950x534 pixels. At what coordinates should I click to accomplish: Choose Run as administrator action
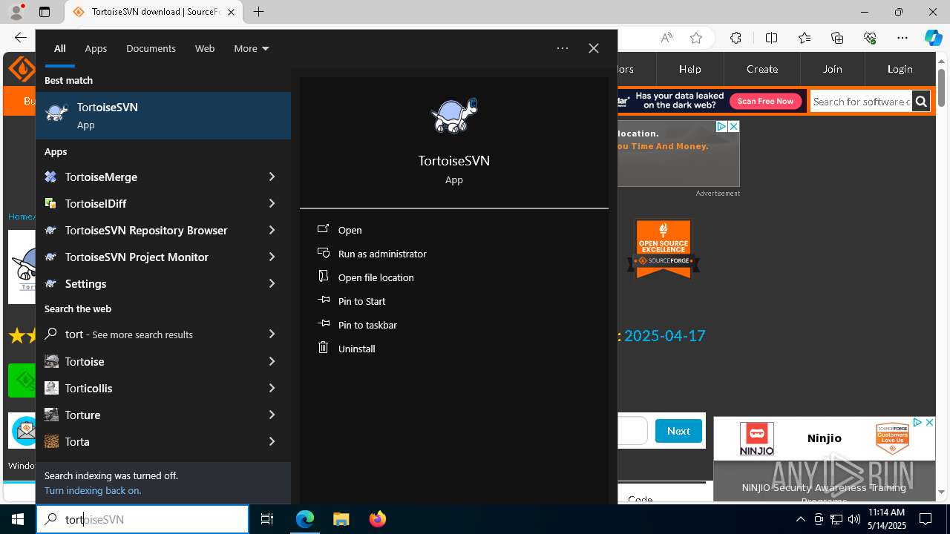[x=382, y=254]
